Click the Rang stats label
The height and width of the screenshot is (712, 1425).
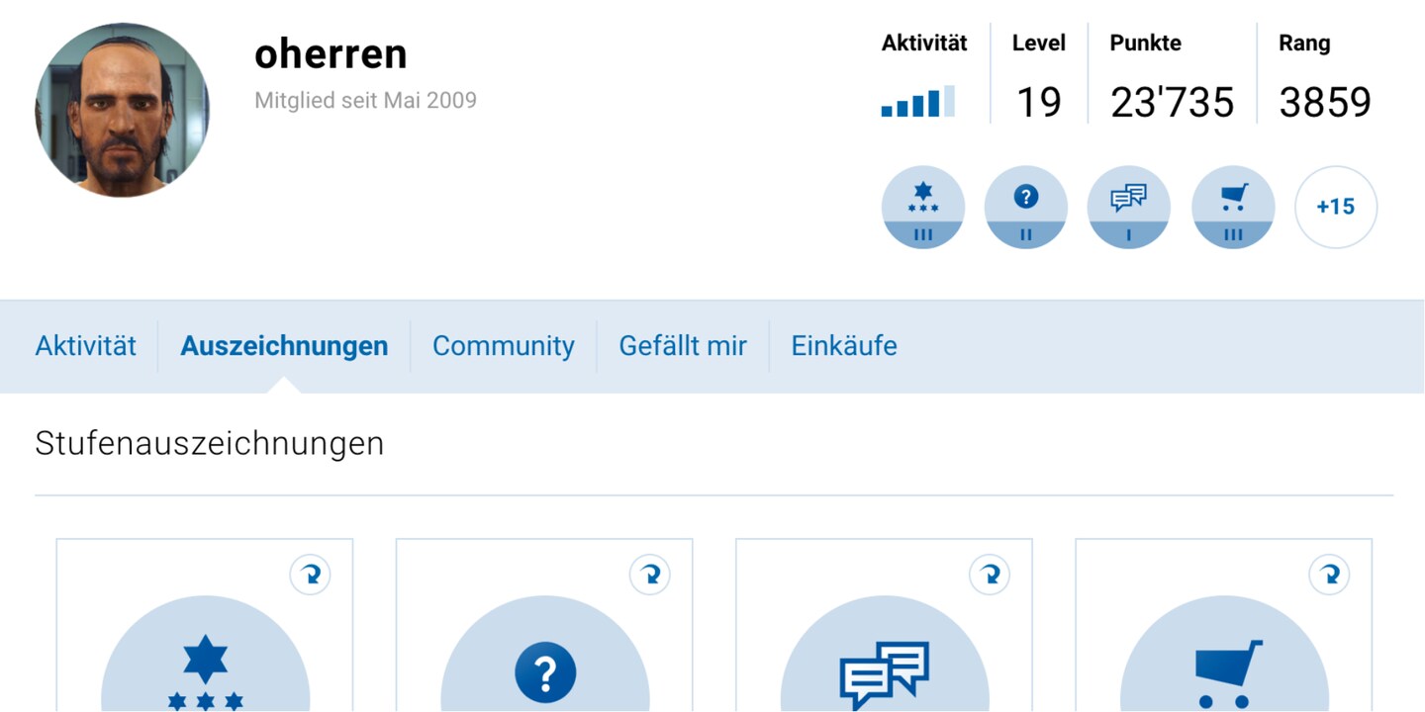pyautogui.click(x=1304, y=44)
